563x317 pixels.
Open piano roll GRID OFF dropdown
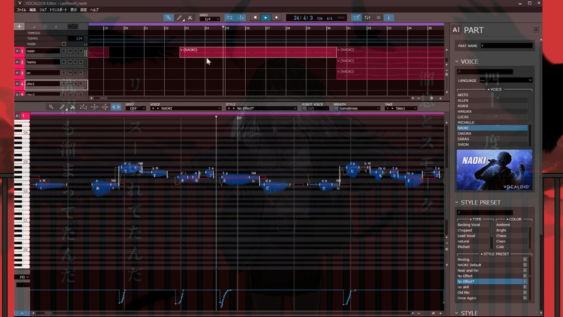coord(135,108)
